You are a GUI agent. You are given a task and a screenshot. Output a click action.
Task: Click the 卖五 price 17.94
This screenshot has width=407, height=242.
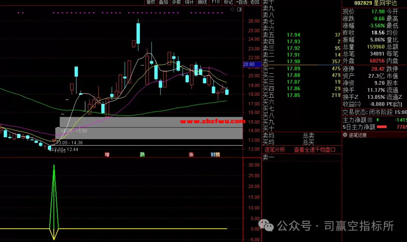(293, 35)
